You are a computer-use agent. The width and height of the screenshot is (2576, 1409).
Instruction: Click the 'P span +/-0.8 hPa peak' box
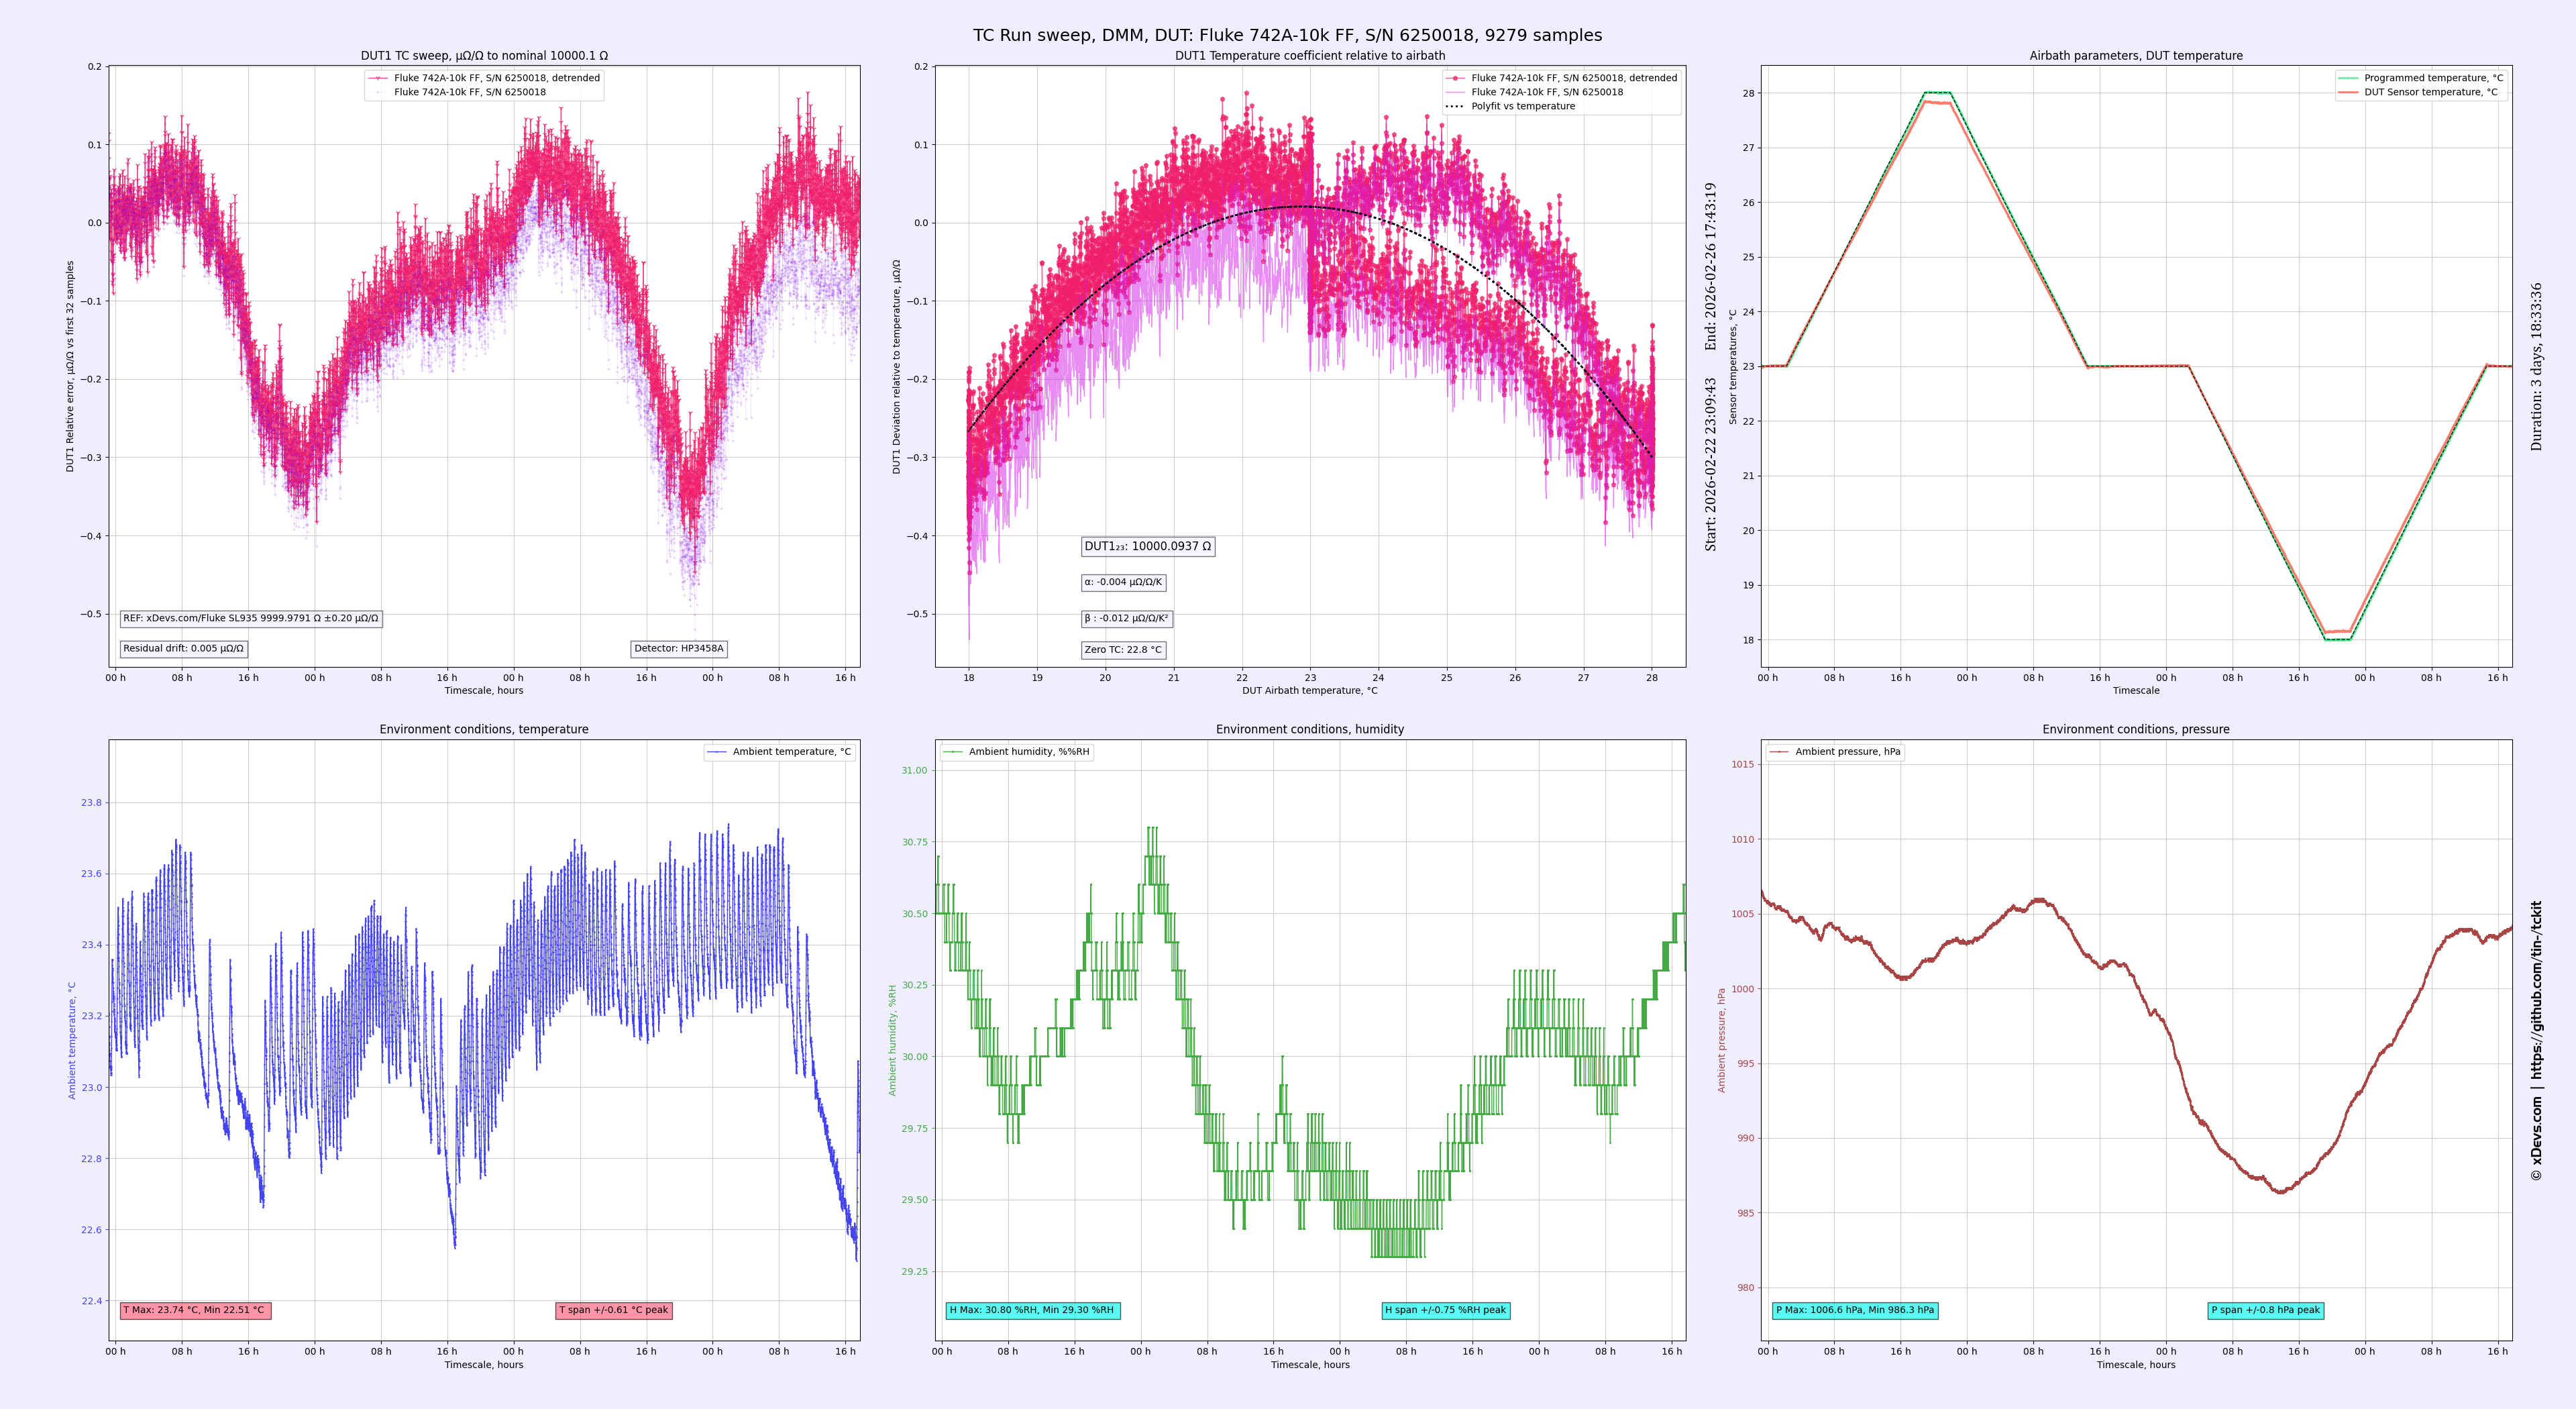pyautogui.click(x=2265, y=1310)
